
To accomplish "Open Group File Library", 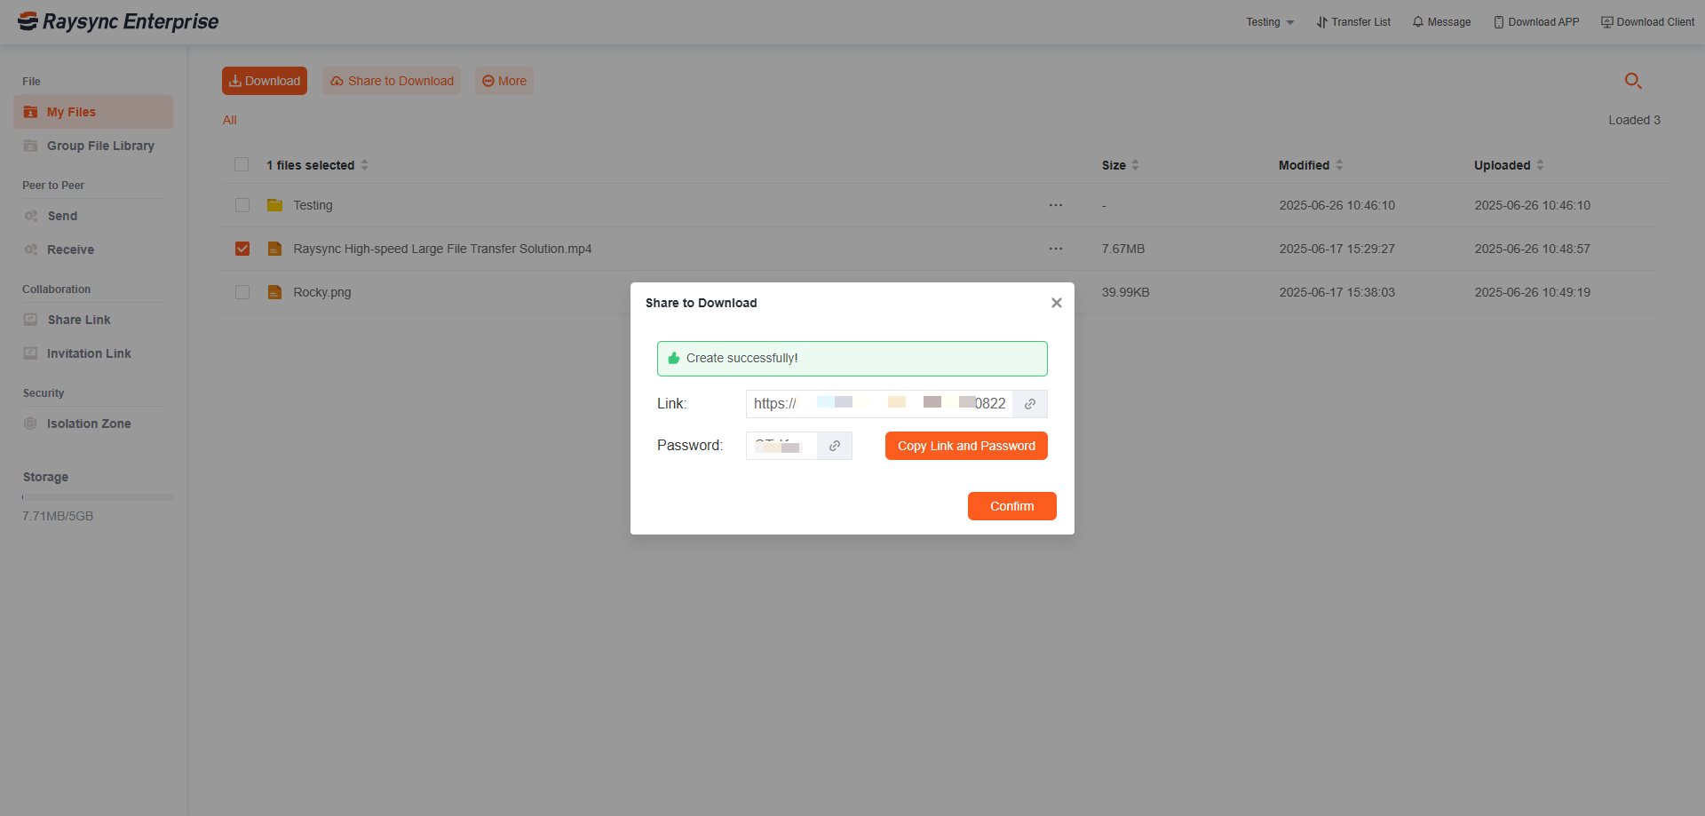I will (93, 146).
